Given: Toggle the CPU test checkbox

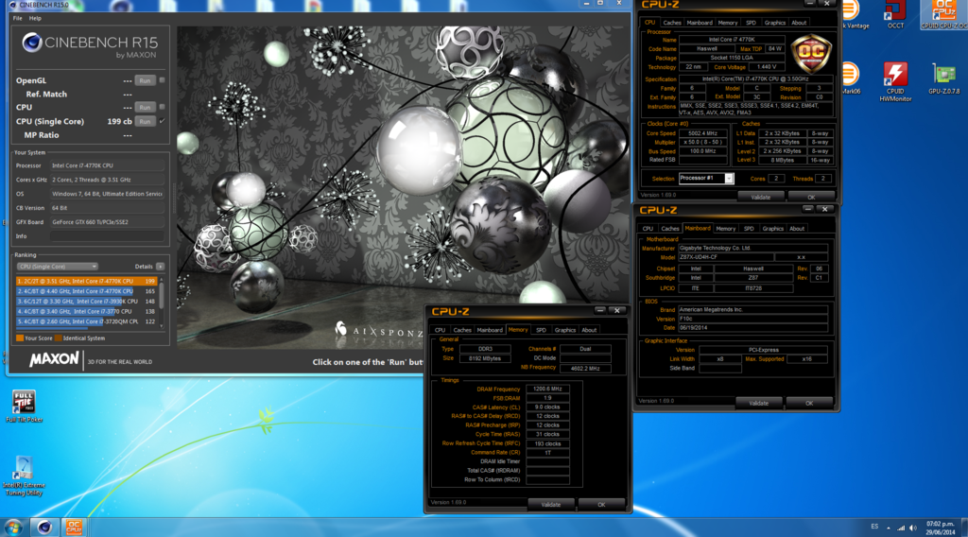Looking at the screenshot, I should [163, 107].
